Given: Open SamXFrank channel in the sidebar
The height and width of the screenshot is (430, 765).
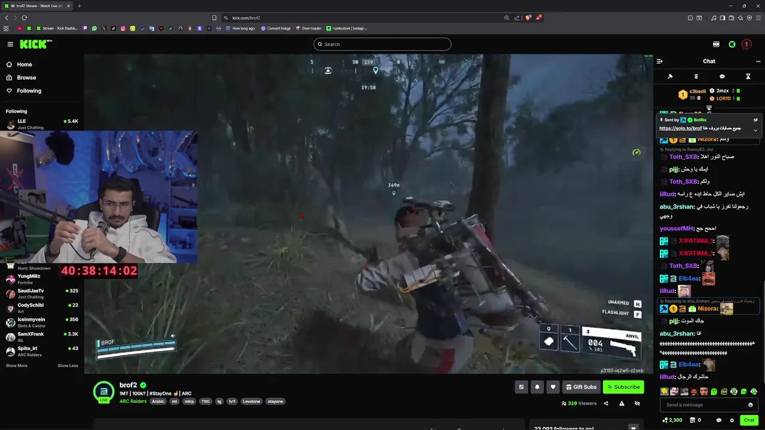Looking at the screenshot, I should coord(42,337).
